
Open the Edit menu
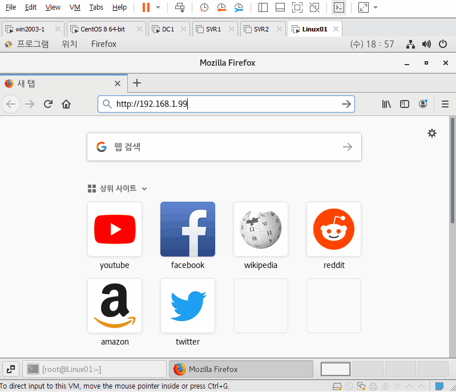tap(31, 7)
